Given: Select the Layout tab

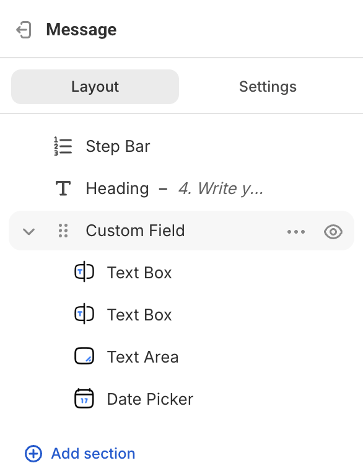Looking at the screenshot, I should coord(95,87).
